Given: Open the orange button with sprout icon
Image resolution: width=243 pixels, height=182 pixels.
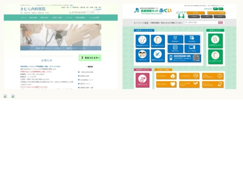Looking at the screenshot, I should pos(189,85).
